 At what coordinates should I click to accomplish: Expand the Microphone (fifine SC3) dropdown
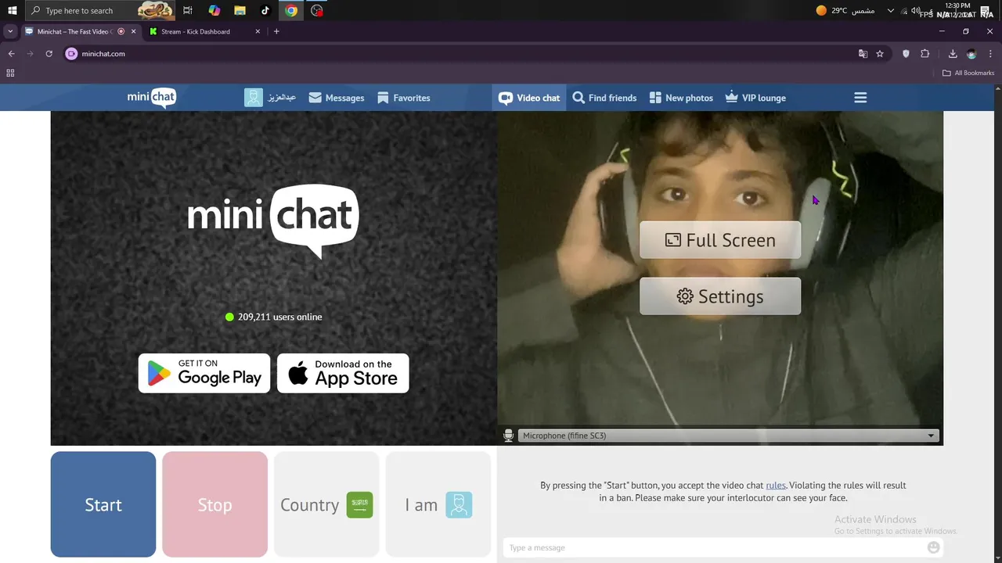click(x=728, y=436)
